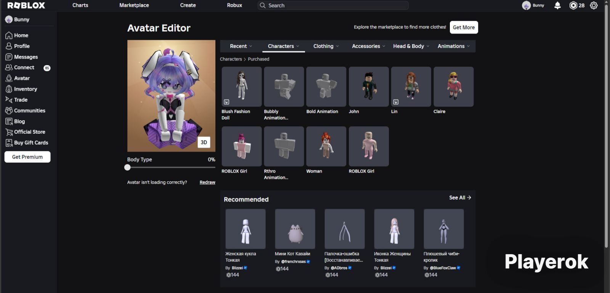Expand the Clothing dropdown

[326, 46]
